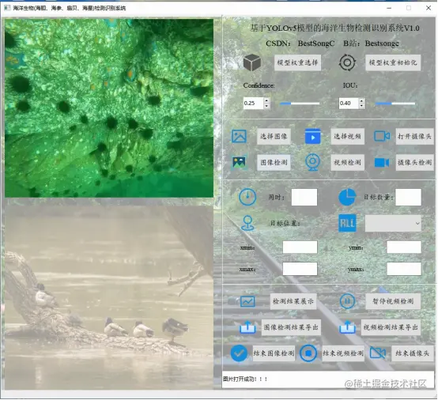438x400 pixels.
Task: Click the circular target icon for weight initialization
Action: (x=347, y=62)
